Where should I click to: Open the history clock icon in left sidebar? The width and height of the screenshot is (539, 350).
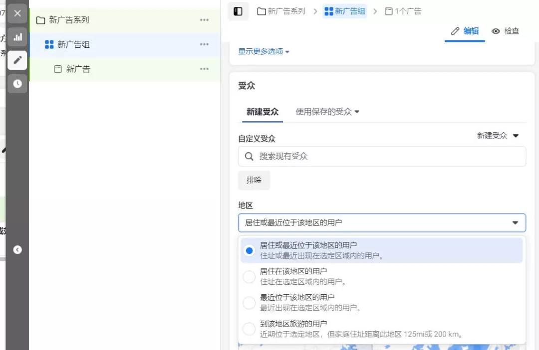click(x=17, y=84)
